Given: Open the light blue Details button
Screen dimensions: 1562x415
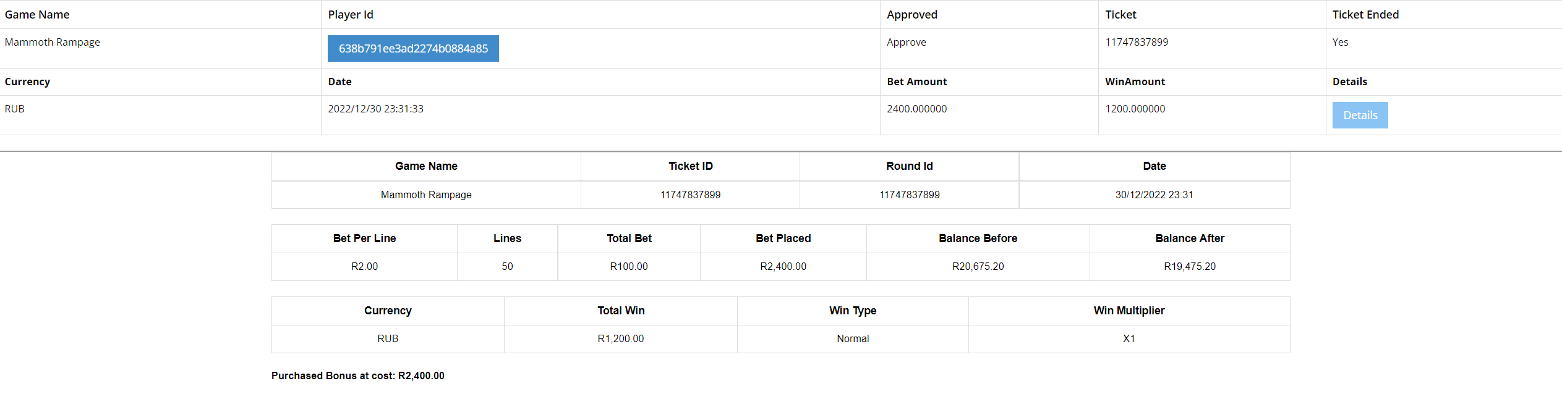Looking at the screenshot, I should pos(1360,115).
